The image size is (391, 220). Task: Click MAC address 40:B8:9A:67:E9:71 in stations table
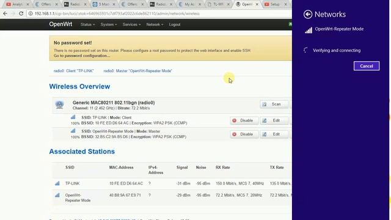click(x=125, y=195)
